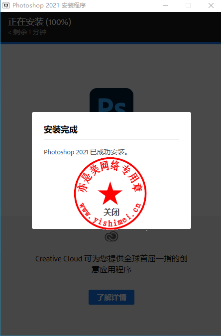
Task: Click the divider line under 安装完成
Action: 111,139
